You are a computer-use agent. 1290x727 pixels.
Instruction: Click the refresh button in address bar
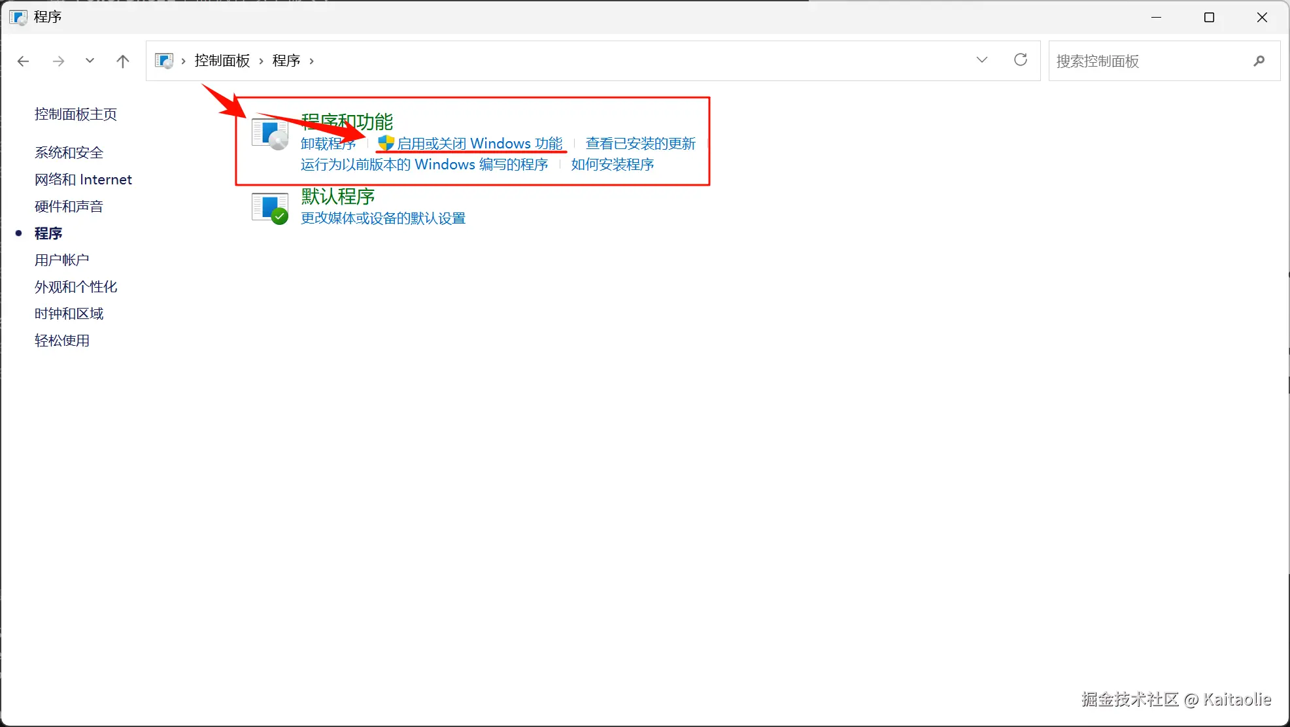pos(1020,60)
